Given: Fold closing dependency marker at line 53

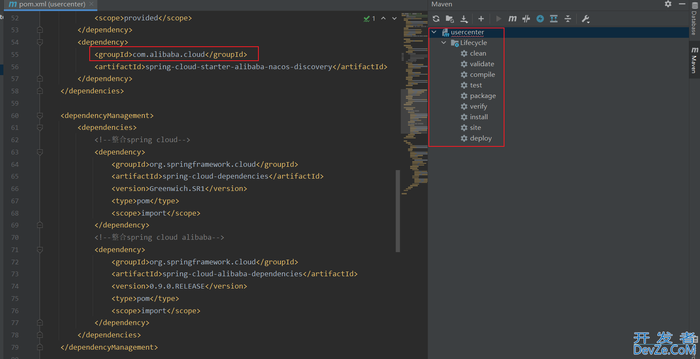Looking at the screenshot, I should pyautogui.click(x=40, y=30).
